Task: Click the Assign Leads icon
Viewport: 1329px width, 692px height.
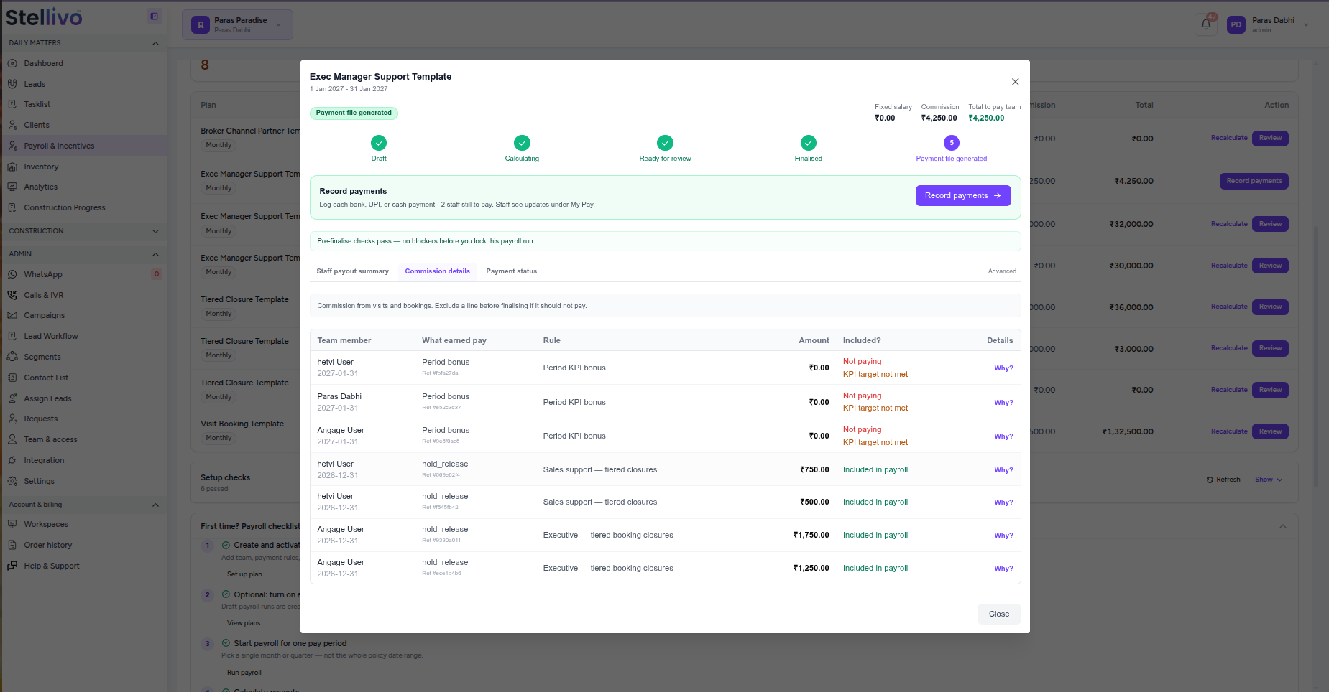Action: (x=12, y=398)
